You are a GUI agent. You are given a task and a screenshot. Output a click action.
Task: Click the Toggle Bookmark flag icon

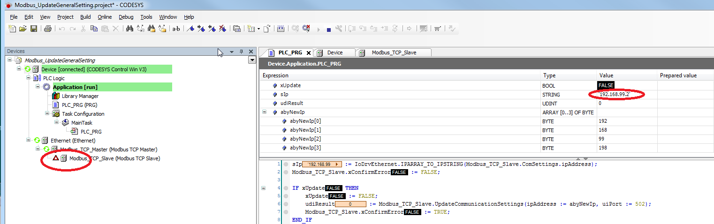[x=191, y=29]
